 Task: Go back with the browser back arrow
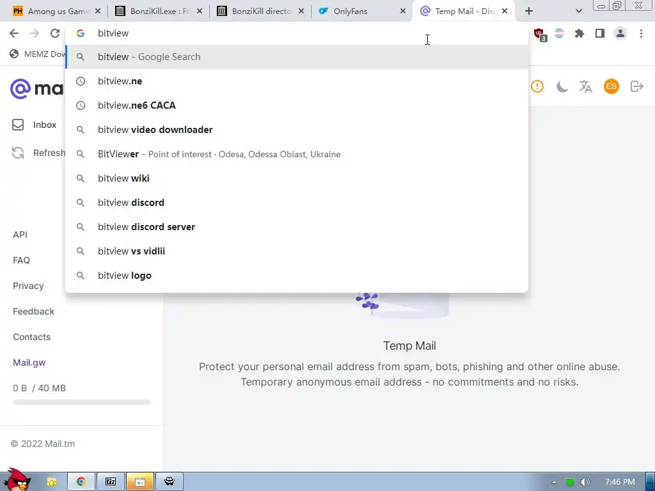(14, 33)
